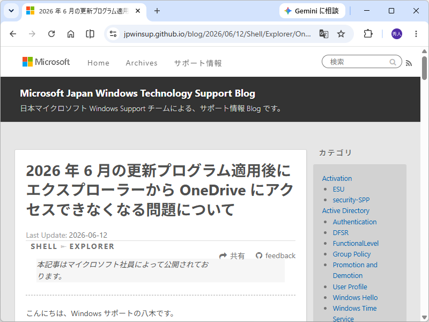Click the scrollbar up arrow
Screen dimensions: 429x322
[x=424, y=51]
